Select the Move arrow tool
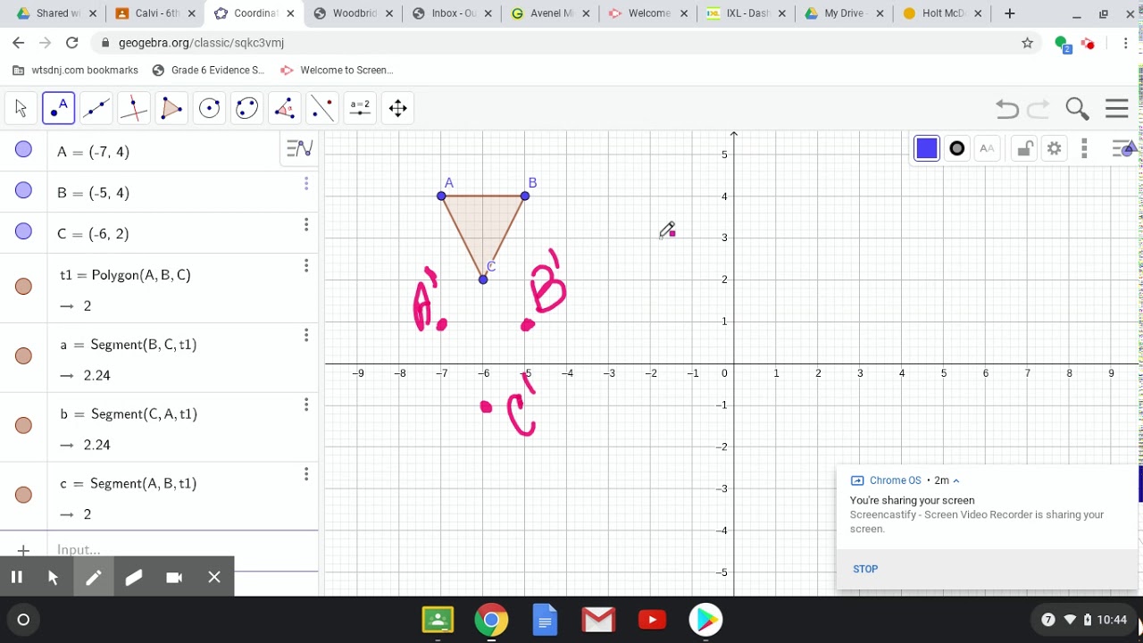Image resolution: width=1143 pixels, height=643 pixels. tap(21, 108)
